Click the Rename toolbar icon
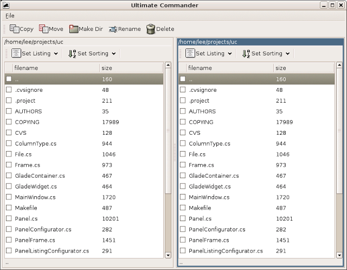347x270 pixels. (113, 29)
